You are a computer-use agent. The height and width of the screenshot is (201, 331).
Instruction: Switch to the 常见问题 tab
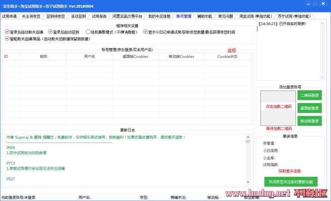tap(226, 16)
